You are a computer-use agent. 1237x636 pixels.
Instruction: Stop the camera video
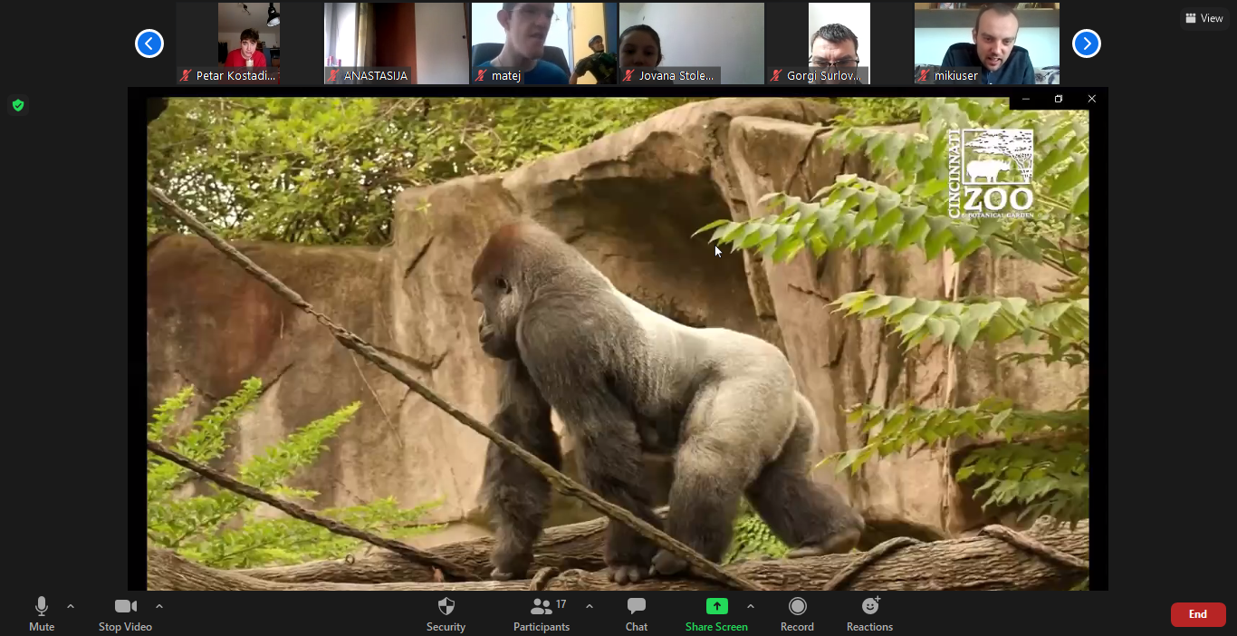pyautogui.click(x=125, y=613)
